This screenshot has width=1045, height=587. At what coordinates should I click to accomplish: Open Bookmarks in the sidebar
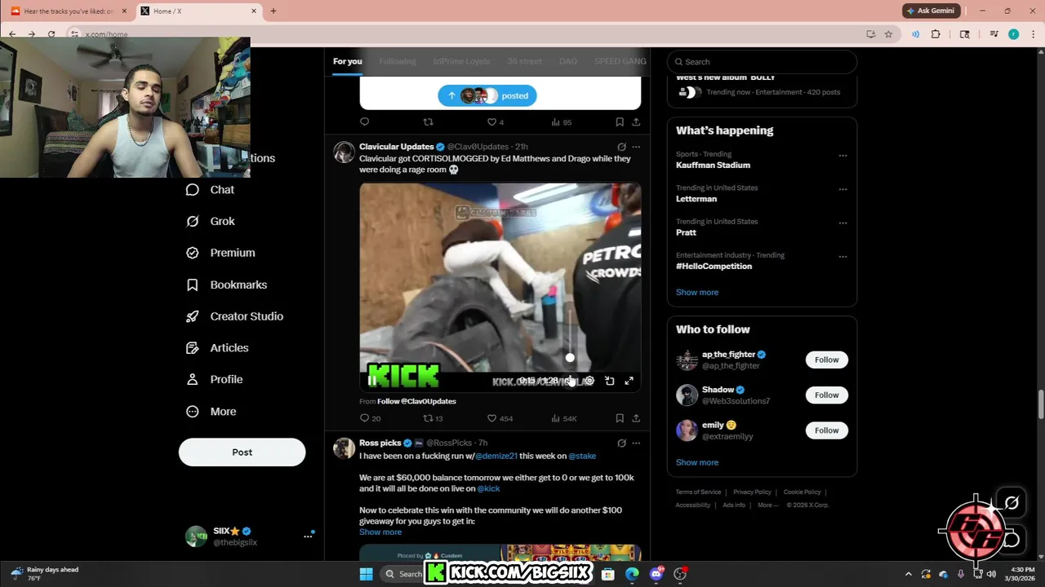coord(226,285)
